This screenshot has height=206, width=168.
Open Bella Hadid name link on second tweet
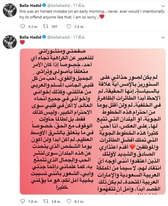click(x=30, y=37)
